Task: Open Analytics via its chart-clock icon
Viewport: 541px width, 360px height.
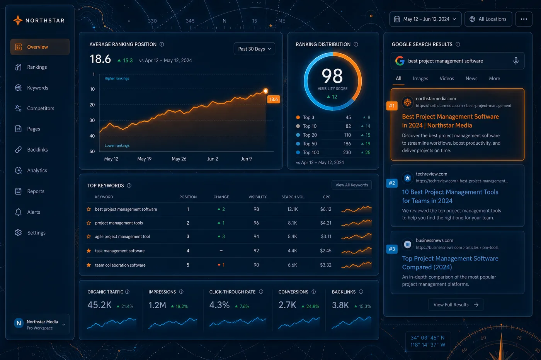Action: 18,171
